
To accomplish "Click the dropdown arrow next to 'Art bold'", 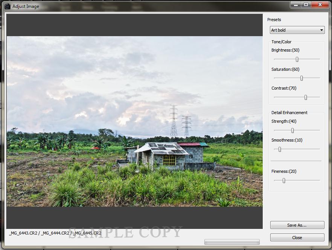I will point(321,30).
